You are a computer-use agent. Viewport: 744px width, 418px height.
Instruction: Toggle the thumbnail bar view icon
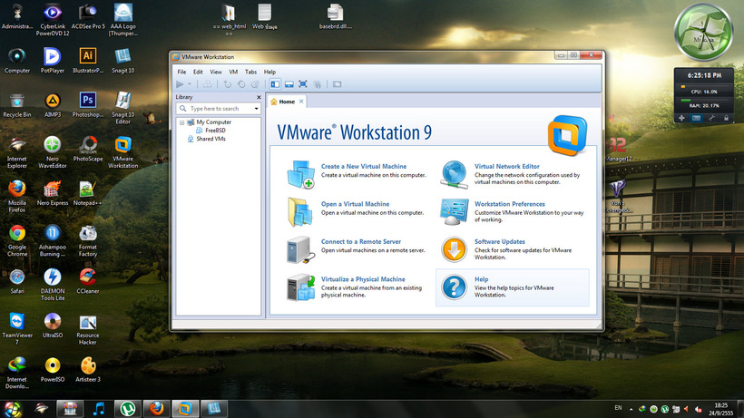click(x=289, y=84)
